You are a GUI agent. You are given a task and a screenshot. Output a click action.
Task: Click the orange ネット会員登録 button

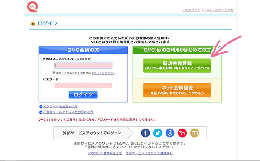(177, 90)
